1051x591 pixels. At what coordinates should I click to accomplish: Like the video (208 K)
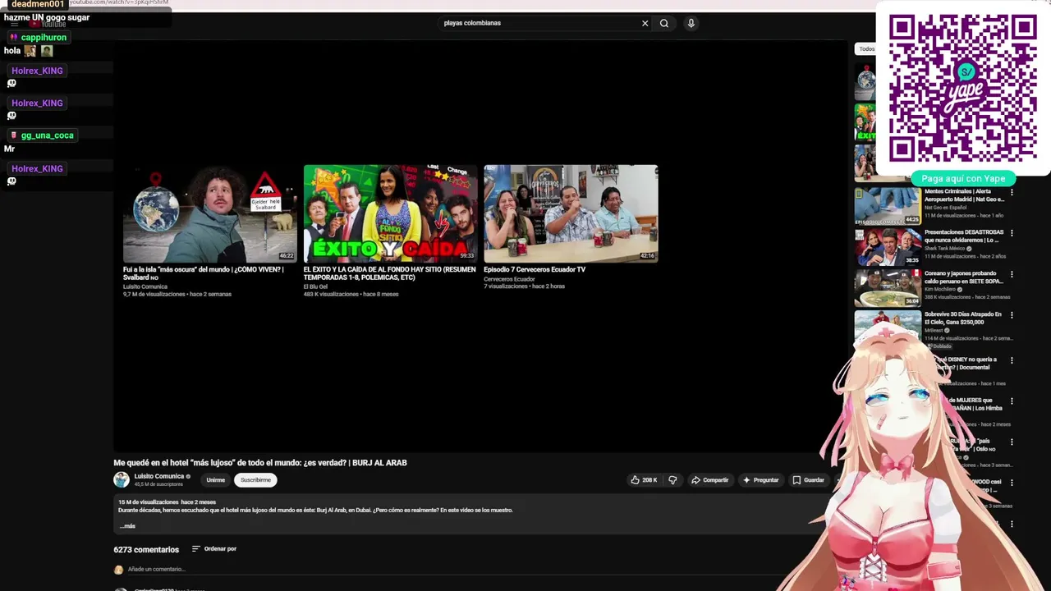click(x=644, y=480)
